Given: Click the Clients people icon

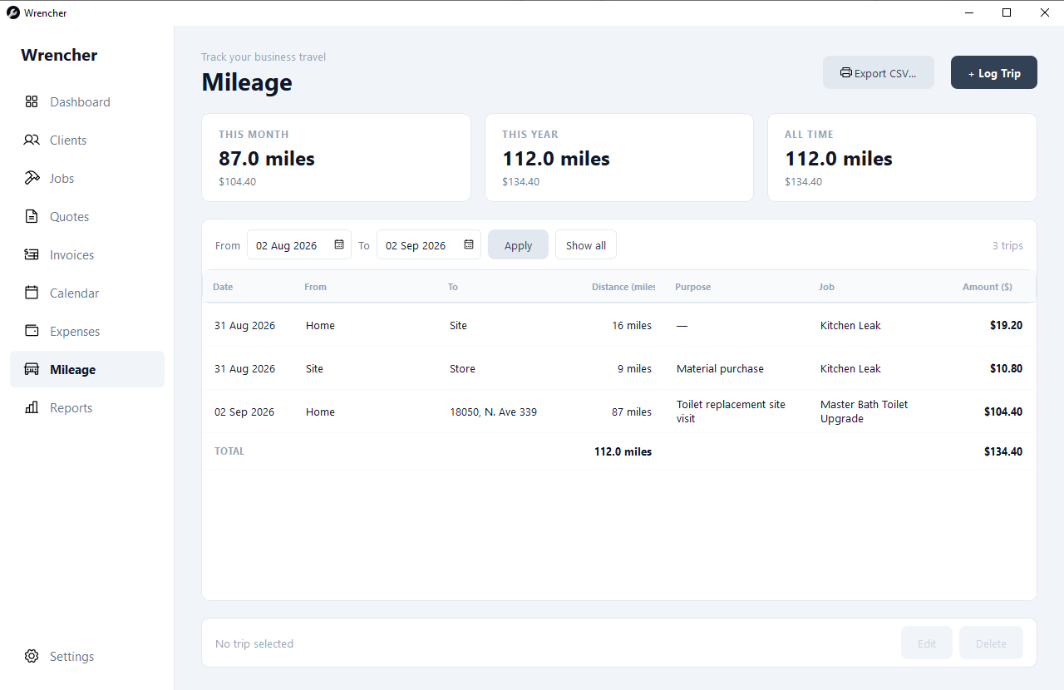Looking at the screenshot, I should [32, 140].
